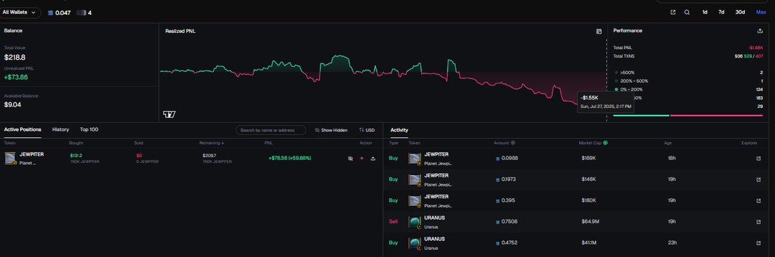The width and height of the screenshot is (775, 257).
Task: Click JEWPITER token image in 0.395 activity row
Action: [x=415, y=200]
